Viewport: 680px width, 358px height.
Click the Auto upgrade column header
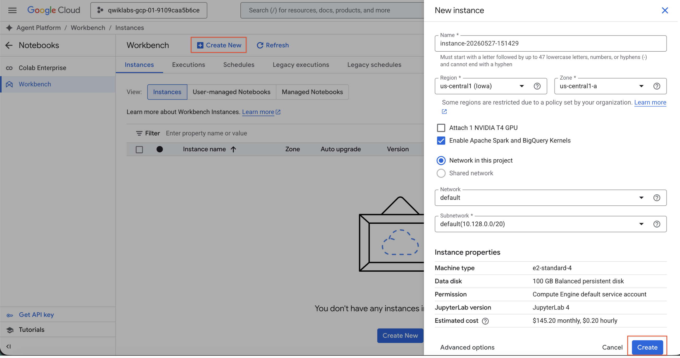pyautogui.click(x=341, y=150)
